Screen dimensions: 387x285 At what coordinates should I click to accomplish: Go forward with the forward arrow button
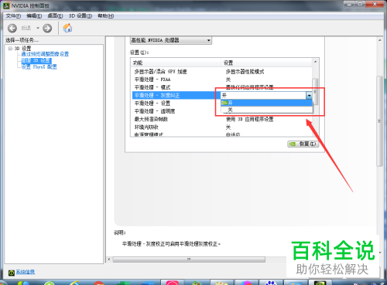point(47,28)
